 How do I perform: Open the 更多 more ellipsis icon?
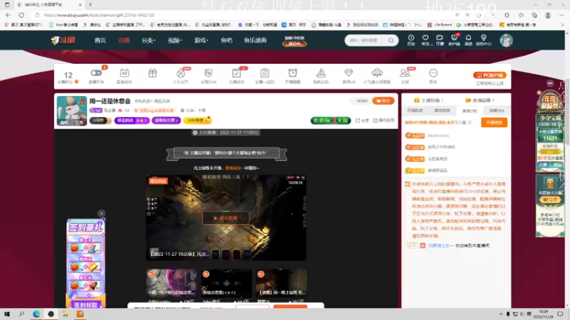coord(433,75)
